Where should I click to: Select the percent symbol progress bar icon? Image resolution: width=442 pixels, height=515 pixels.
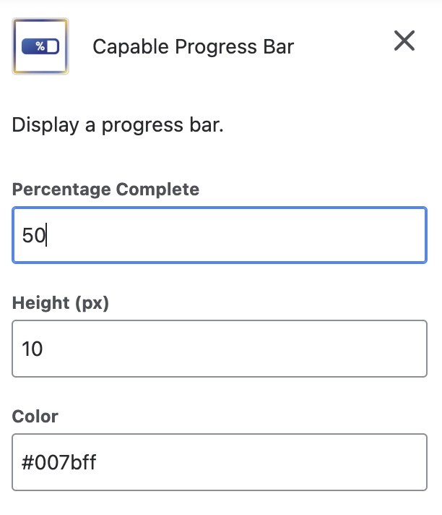[x=40, y=47]
